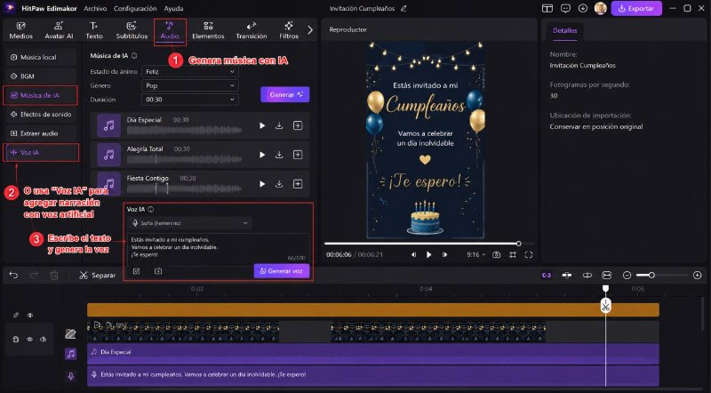Open the Estado de ánimo dropdown

pos(190,72)
